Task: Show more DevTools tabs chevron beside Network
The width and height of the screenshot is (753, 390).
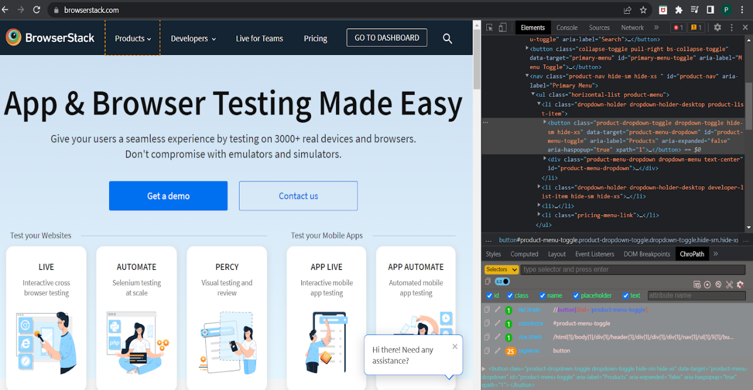Action: (x=656, y=27)
